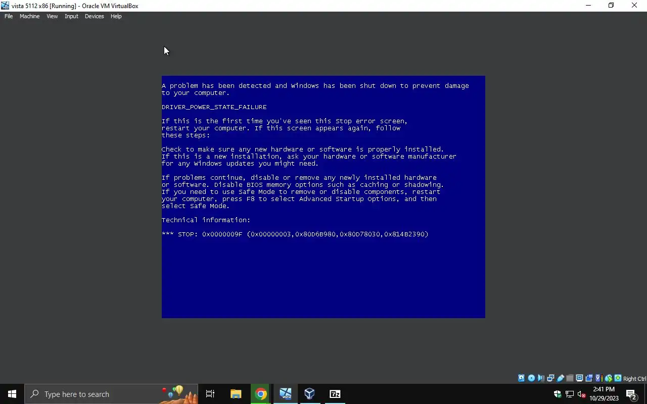647x404 pixels.
Task: Click the hard disk activity indicator
Action: pyautogui.click(x=521, y=378)
